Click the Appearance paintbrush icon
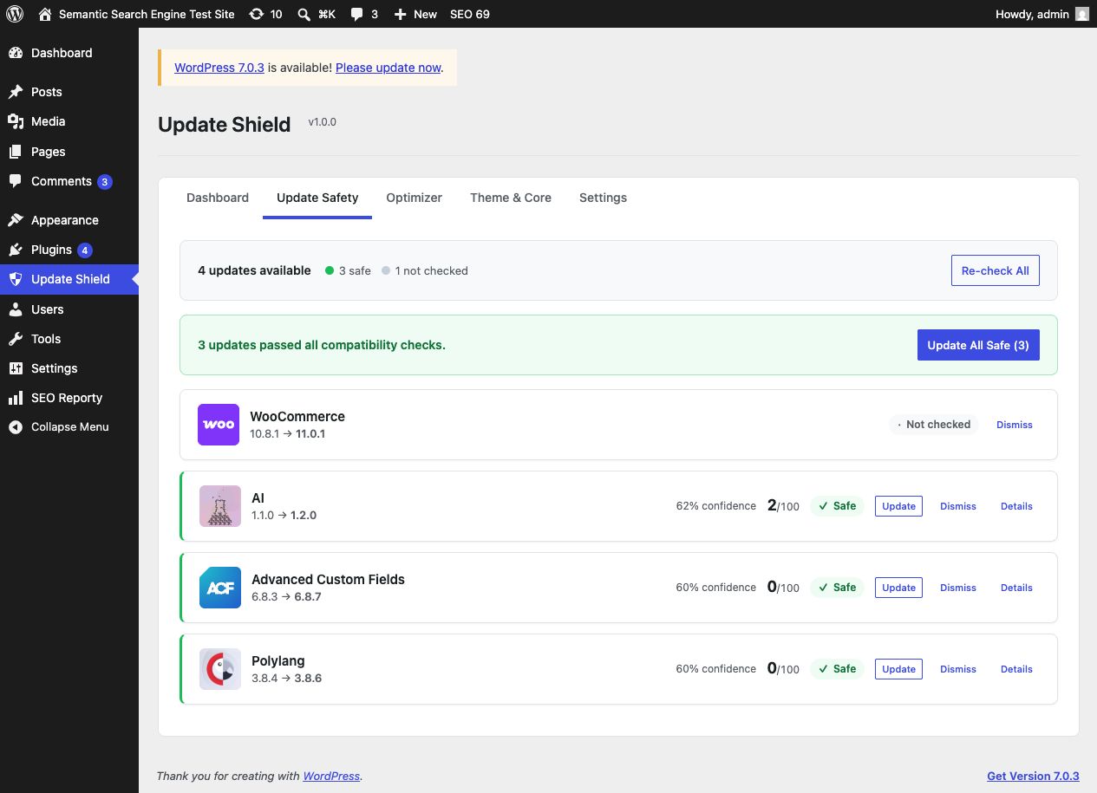This screenshot has width=1097, height=793. click(16, 220)
